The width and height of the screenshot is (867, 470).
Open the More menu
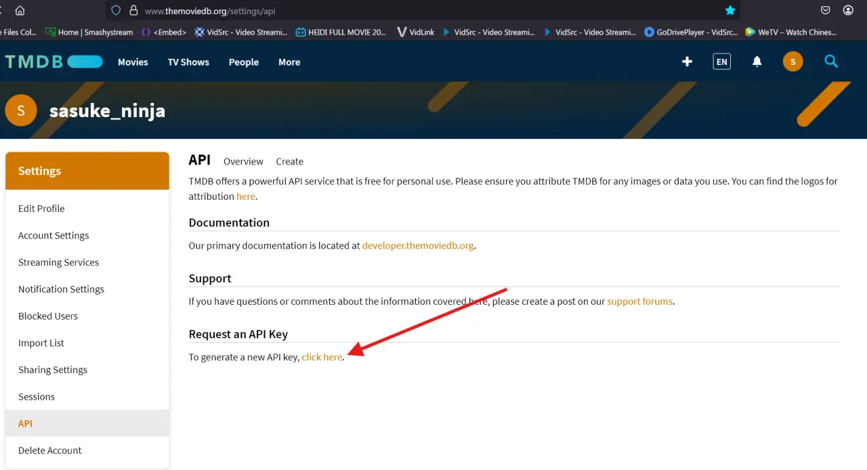[289, 62]
